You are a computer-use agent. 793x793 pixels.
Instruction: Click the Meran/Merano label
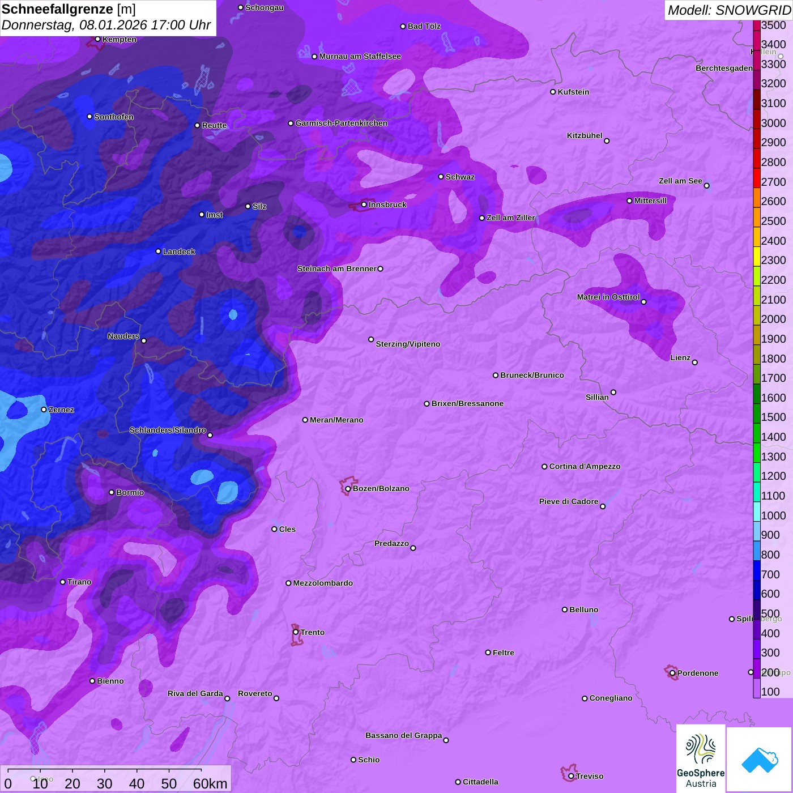click(x=337, y=420)
